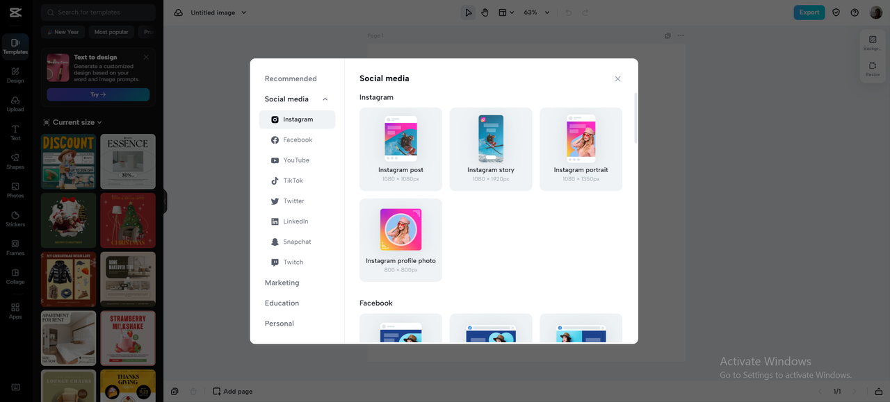Open the Essence template thumbnail
890x402 pixels.
pyautogui.click(x=128, y=162)
